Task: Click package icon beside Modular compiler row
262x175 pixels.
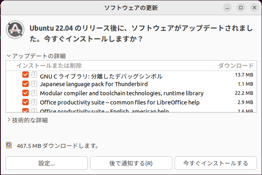Action: point(34,93)
